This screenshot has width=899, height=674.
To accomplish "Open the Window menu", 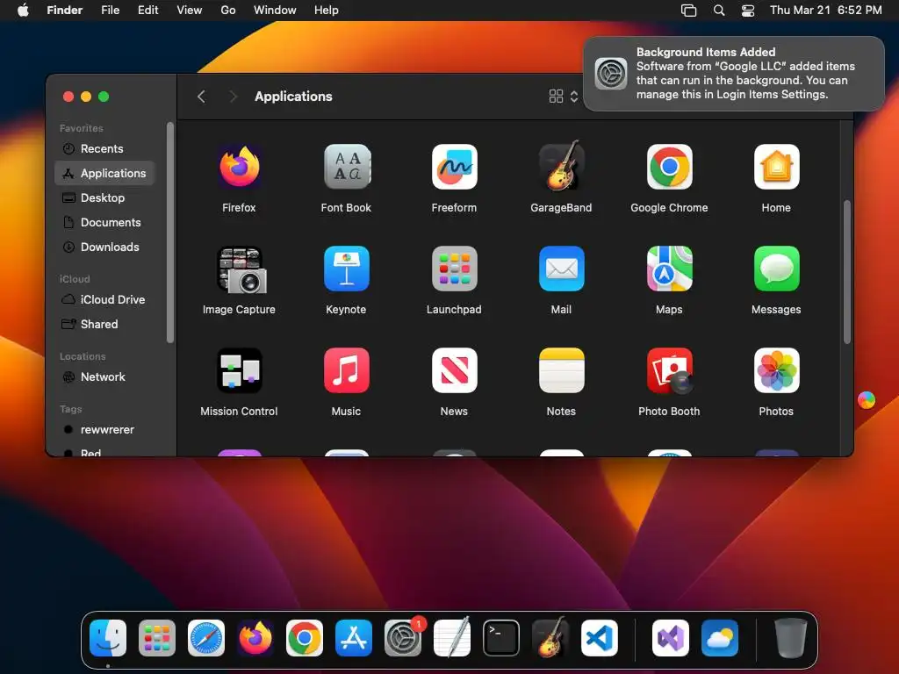I will pyautogui.click(x=275, y=11).
